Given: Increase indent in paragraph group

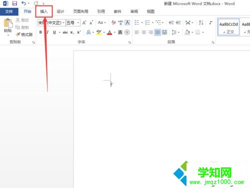Looking at the screenshot, I should tap(178, 23).
